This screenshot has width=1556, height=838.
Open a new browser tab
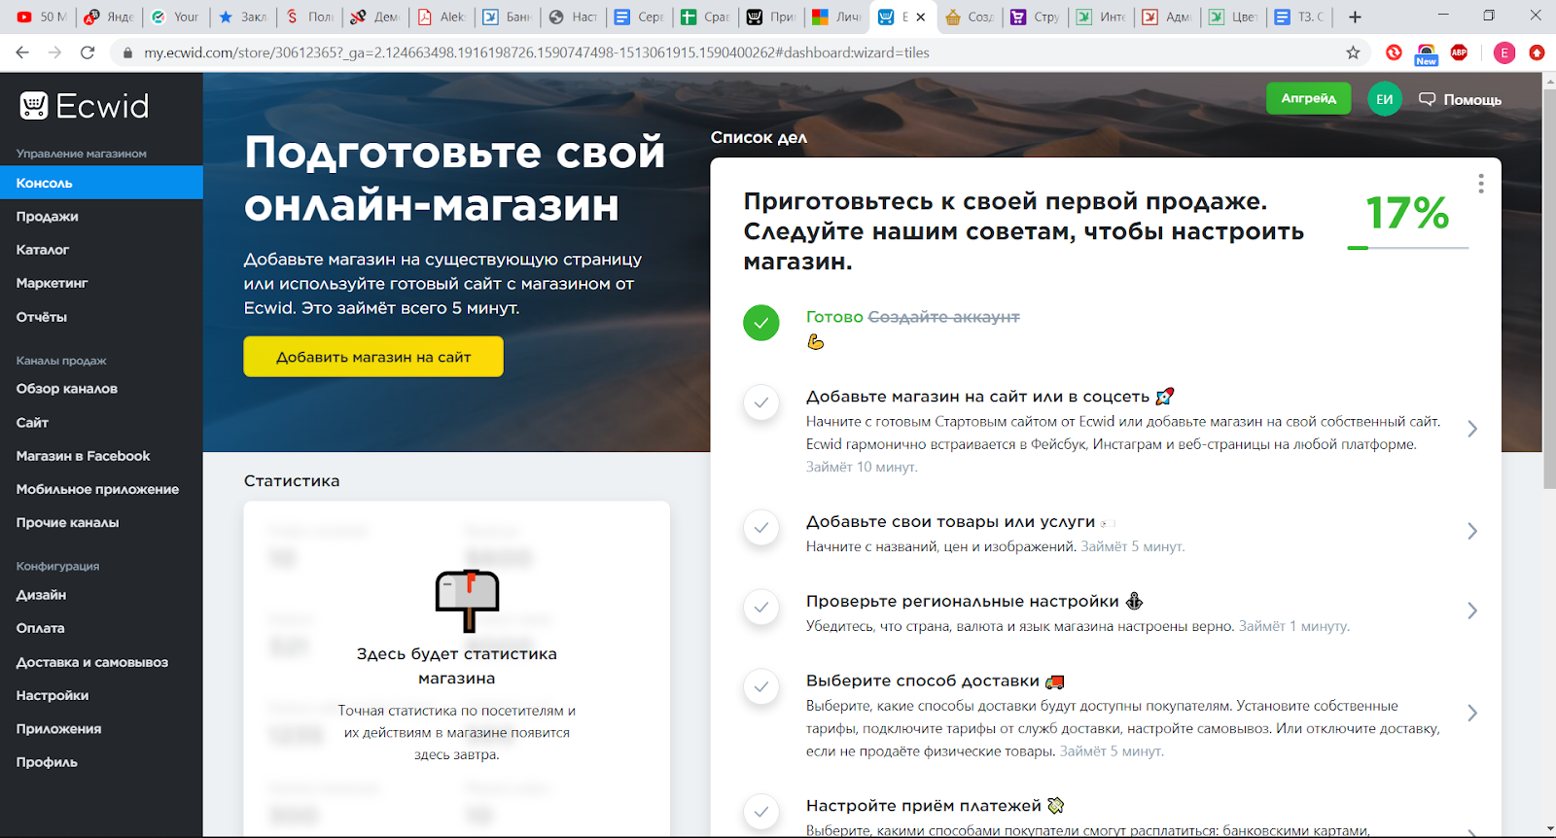(1355, 17)
